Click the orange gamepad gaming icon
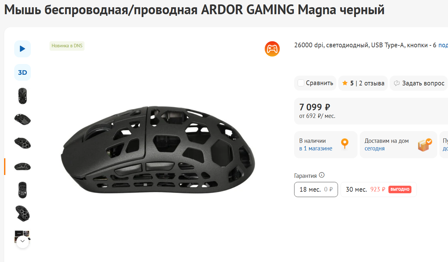448x262 pixels. pyautogui.click(x=272, y=49)
